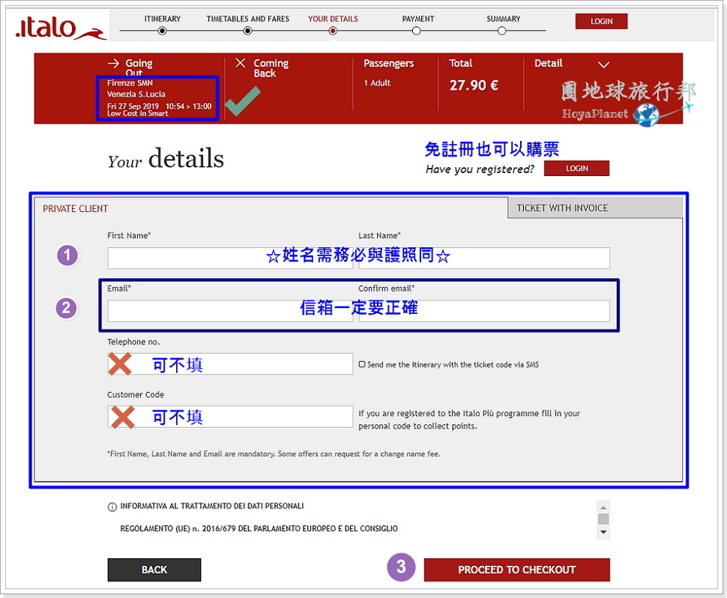Select the Your Details step
This screenshot has width=727, height=598.
coord(333,31)
